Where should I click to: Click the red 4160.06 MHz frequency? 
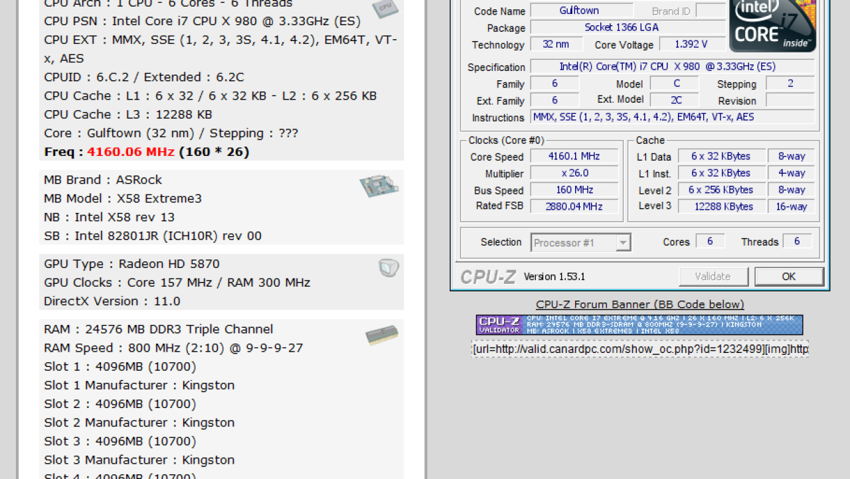(x=131, y=152)
